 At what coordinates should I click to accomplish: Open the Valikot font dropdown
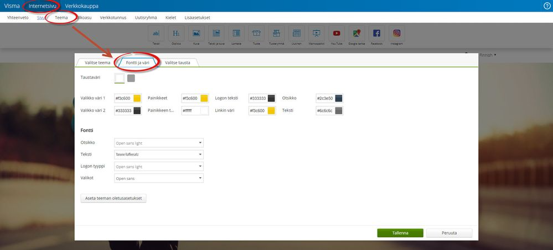[159, 178]
